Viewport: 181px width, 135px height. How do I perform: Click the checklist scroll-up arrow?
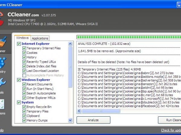coord(70,44)
